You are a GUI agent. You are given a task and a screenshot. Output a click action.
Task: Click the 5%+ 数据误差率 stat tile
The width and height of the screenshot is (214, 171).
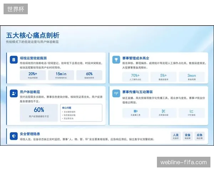pos(163,77)
